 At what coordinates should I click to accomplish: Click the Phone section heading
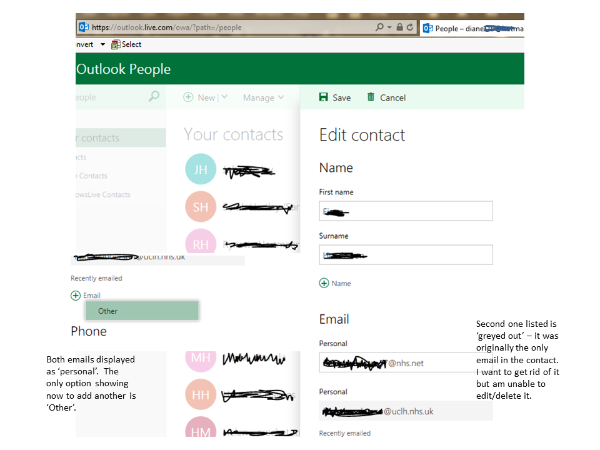coord(89,331)
